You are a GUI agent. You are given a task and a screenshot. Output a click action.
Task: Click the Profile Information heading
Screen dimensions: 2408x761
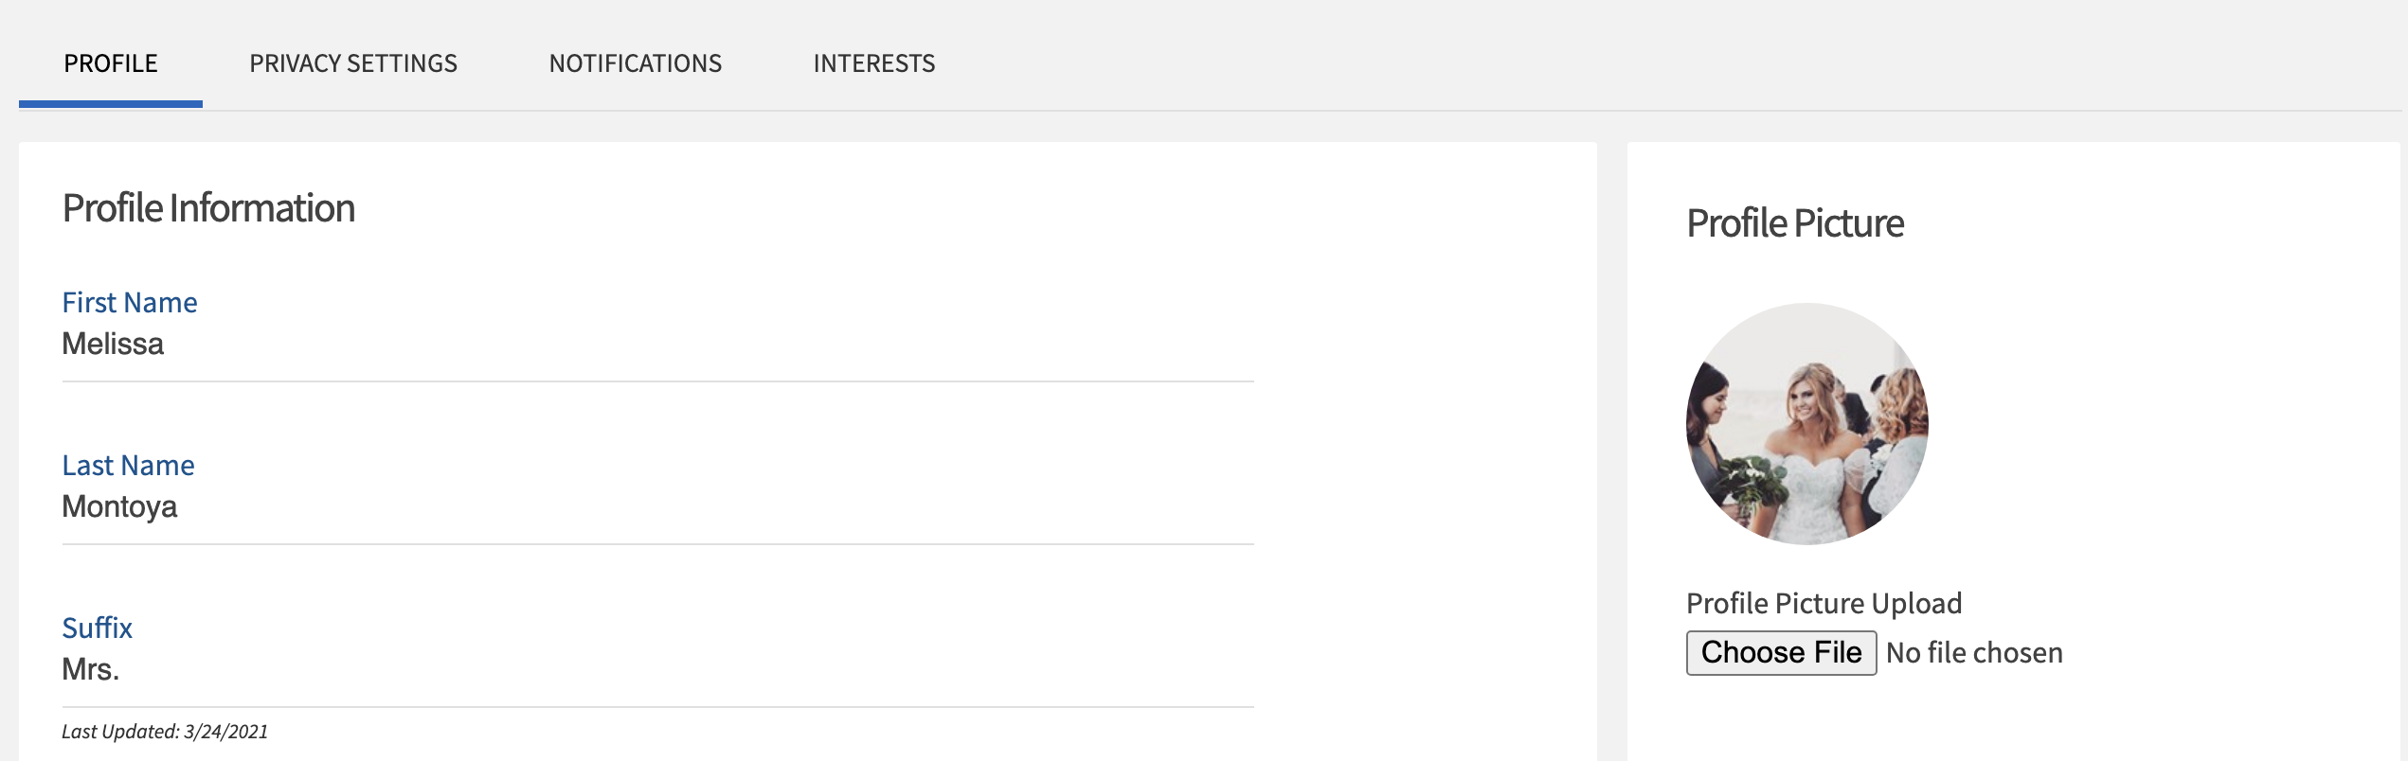[208, 209]
